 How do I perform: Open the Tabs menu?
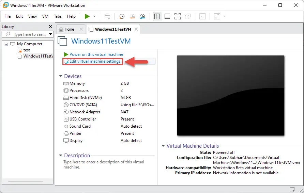[58, 16]
